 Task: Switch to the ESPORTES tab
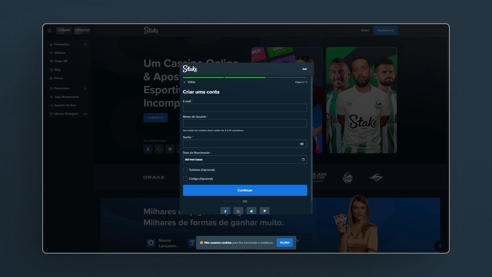click(x=82, y=30)
